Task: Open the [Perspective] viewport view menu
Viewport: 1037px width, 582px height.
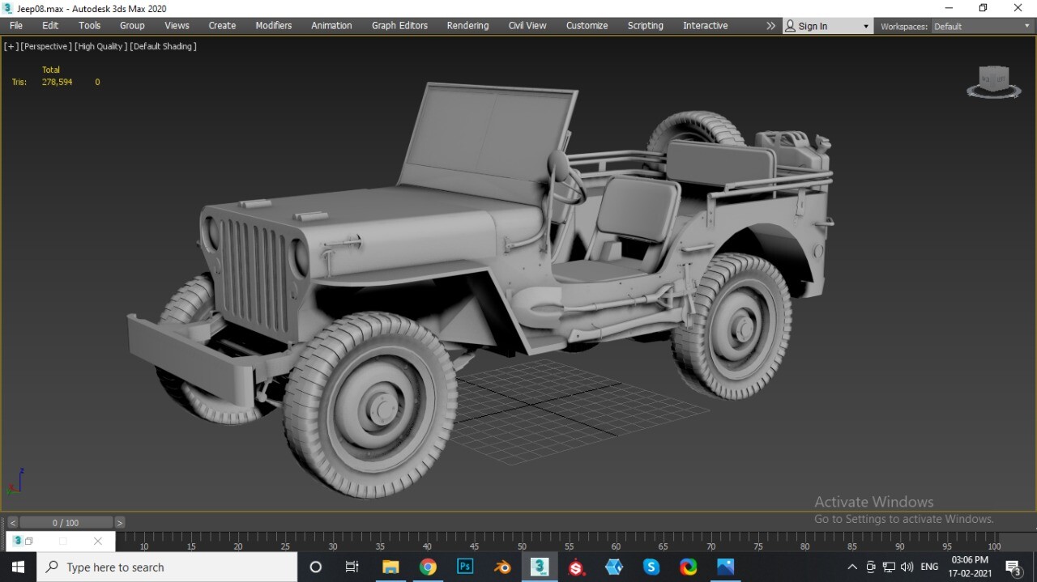Action: (46, 46)
